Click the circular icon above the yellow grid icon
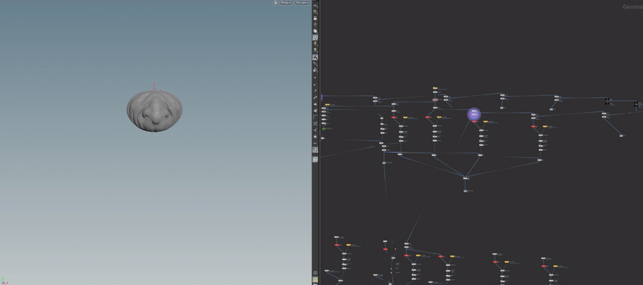 click(x=315, y=273)
